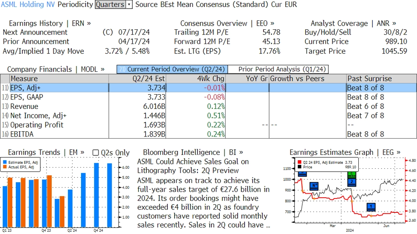
Task: Click EBITDA estimate value 1.839B
Action: point(154,134)
